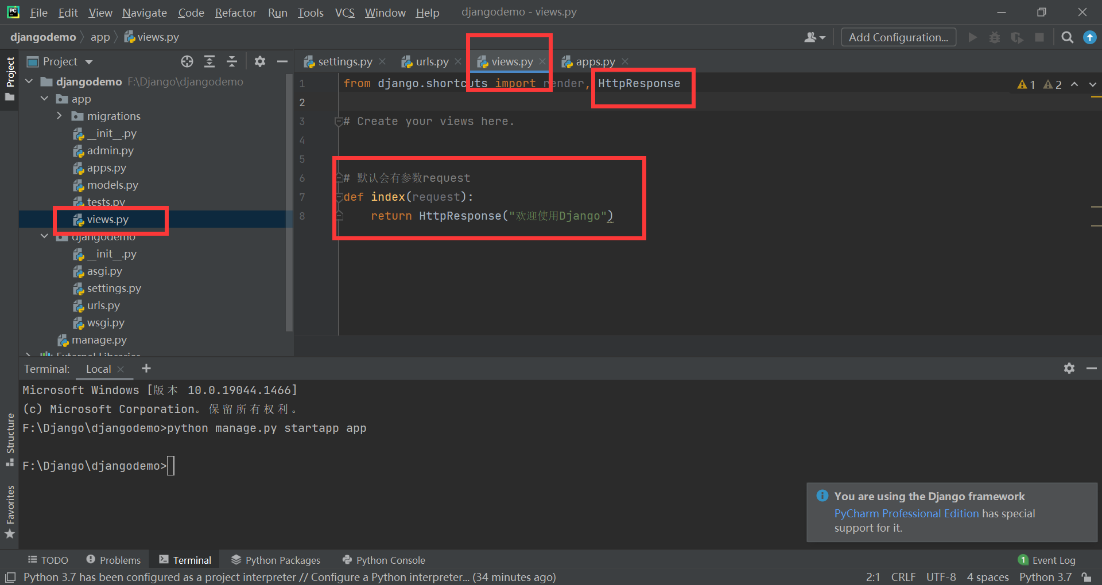This screenshot has width=1102, height=585.
Task: Fold the index function definition
Action: pos(339,197)
